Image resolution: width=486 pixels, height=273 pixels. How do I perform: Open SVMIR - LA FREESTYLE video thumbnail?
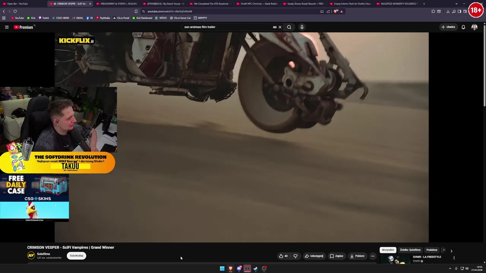pyautogui.click(x=395, y=260)
